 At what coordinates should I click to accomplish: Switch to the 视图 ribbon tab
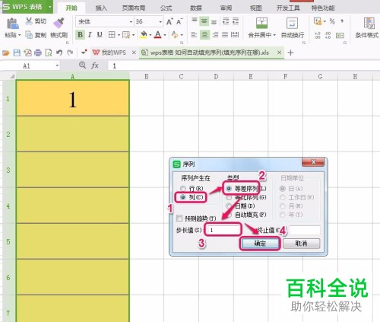click(x=256, y=8)
